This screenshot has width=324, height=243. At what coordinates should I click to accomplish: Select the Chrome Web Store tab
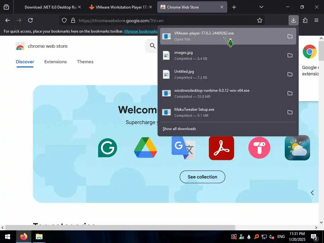[192, 7]
